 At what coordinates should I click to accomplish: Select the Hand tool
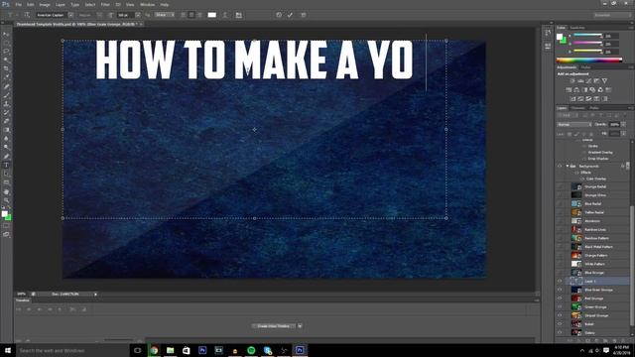[6, 191]
